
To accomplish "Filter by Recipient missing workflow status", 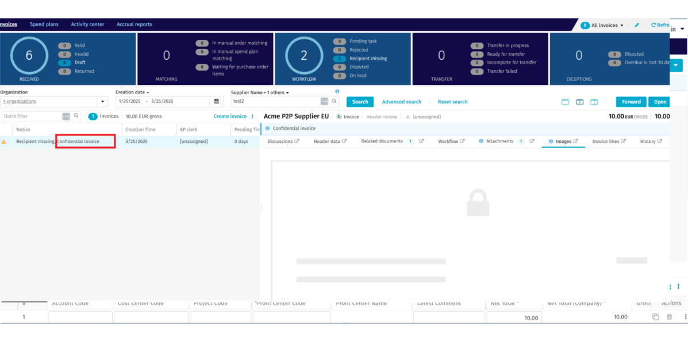I will [x=368, y=59].
